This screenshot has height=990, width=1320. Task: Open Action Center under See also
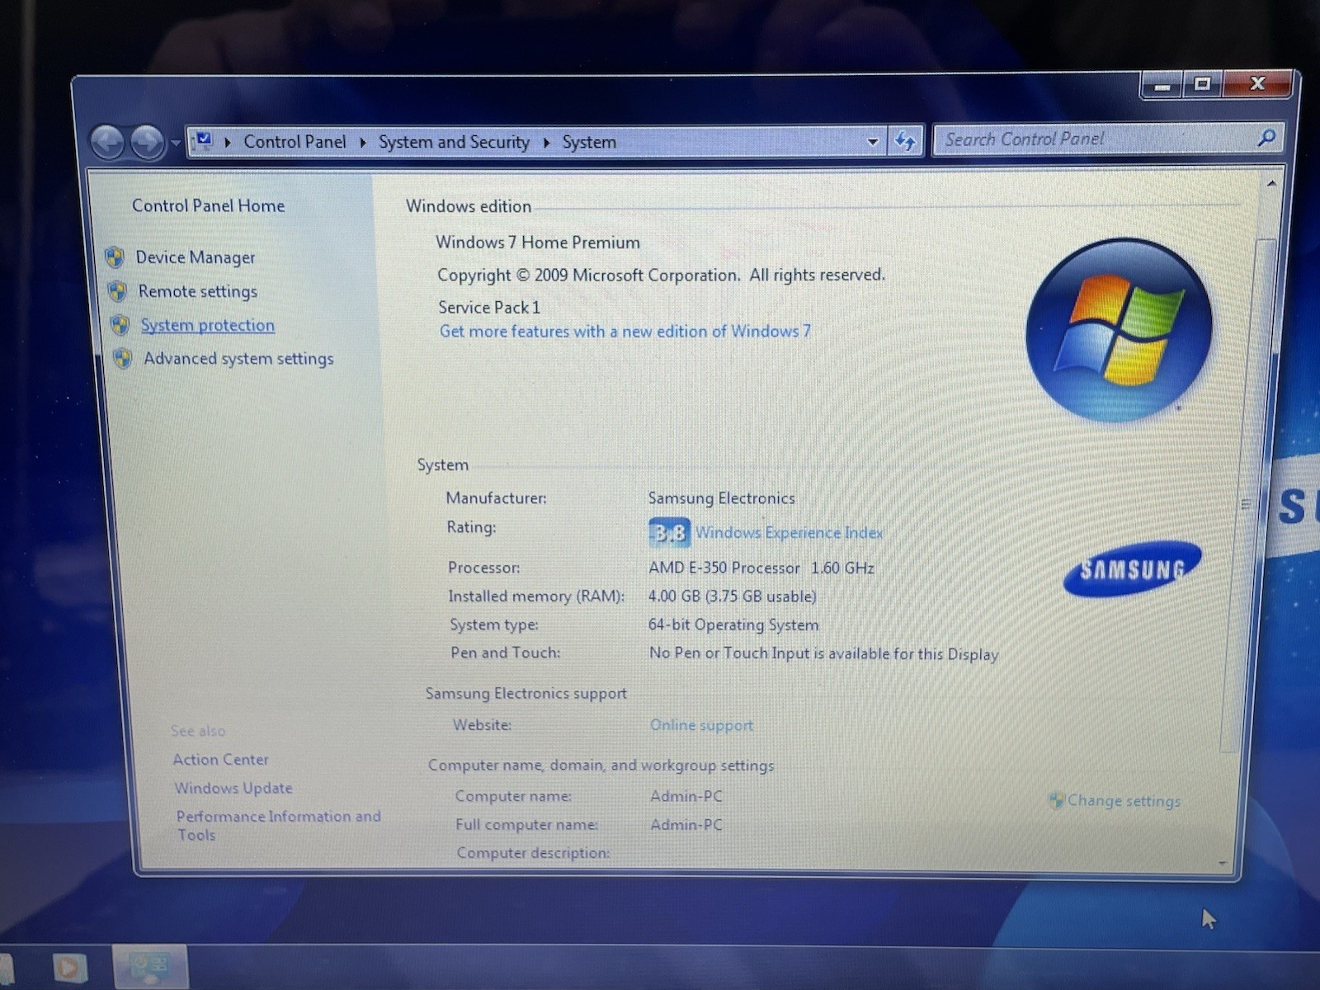click(220, 759)
